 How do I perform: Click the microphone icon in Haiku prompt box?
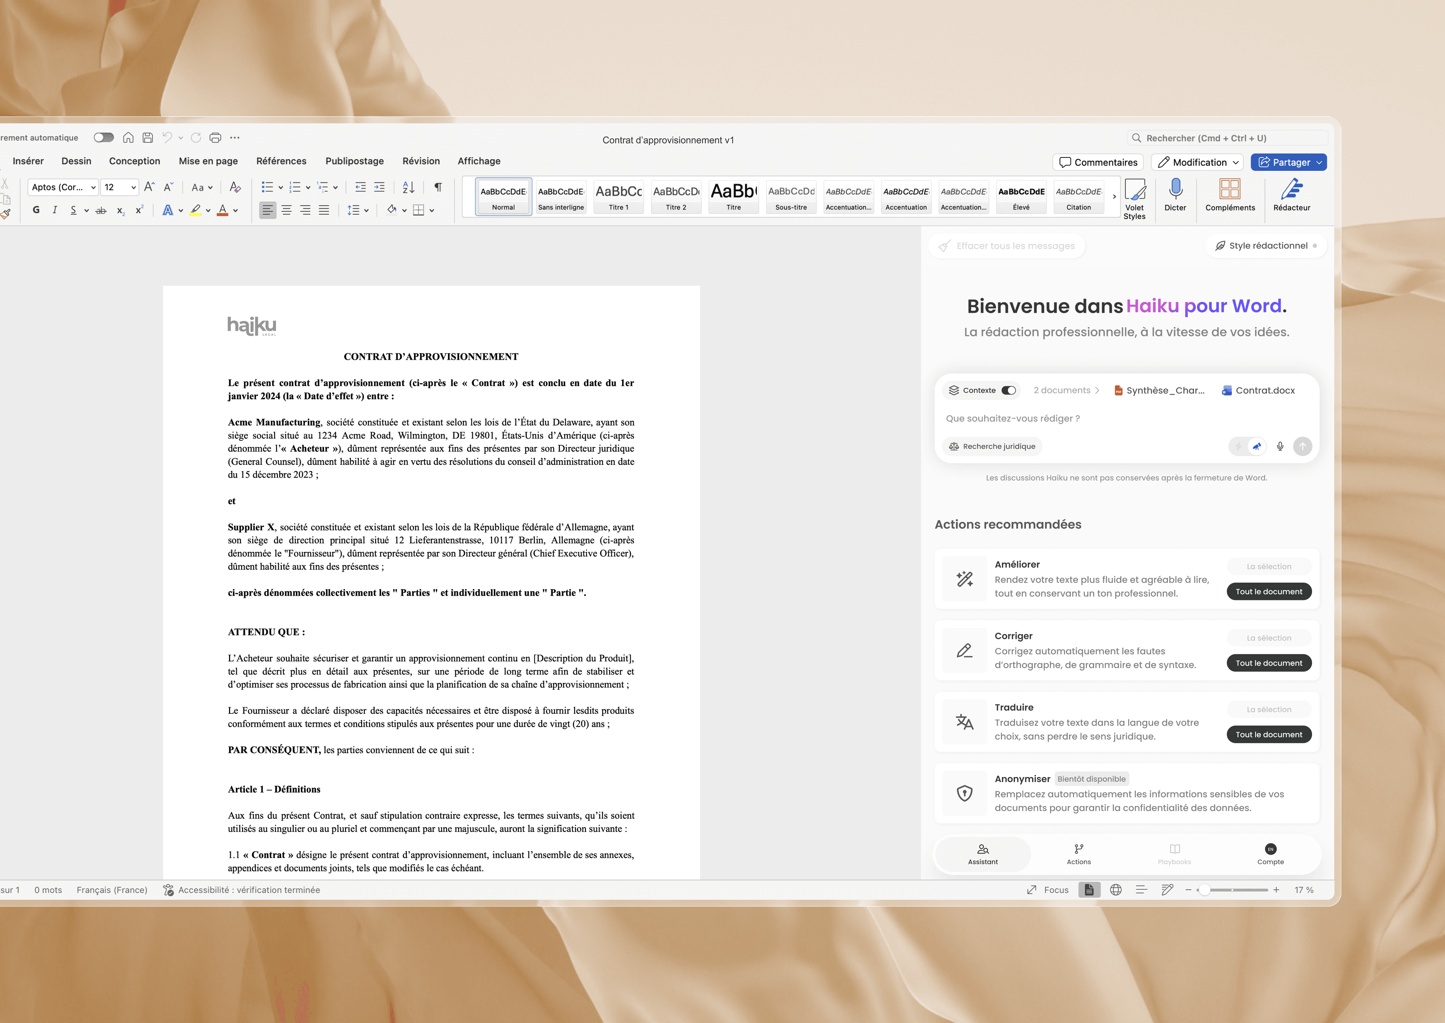coord(1280,446)
